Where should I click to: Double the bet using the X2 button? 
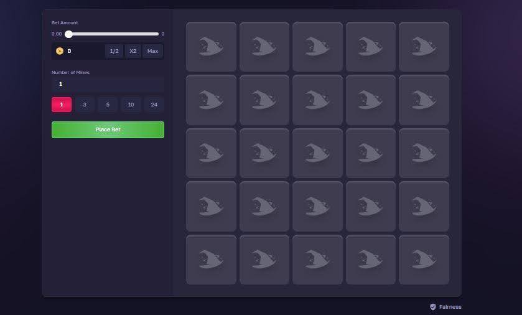click(x=133, y=51)
